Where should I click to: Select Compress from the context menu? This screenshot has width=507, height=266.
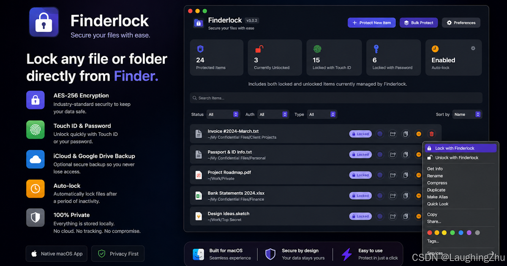pyautogui.click(x=437, y=183)
